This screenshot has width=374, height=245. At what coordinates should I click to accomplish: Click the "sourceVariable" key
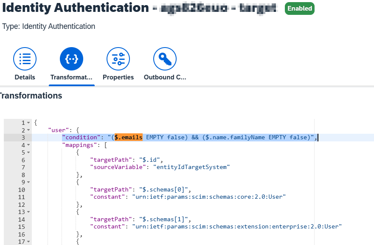coord(118,167)
